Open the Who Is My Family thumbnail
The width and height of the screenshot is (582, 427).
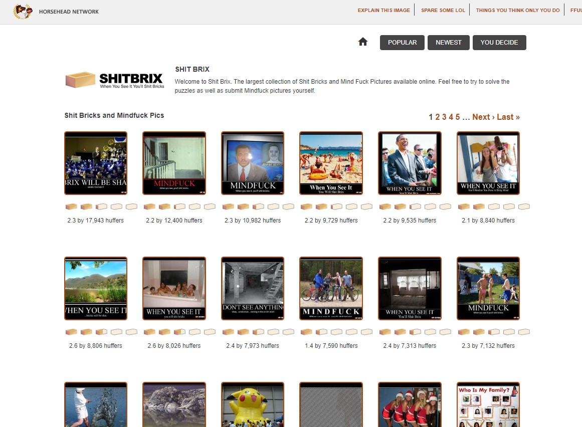488,404
